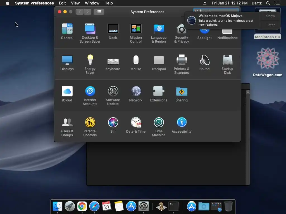Viewport: 286px width, 214px height.
Task: Open Startup Disk settings
Action: pyautogui.click(x=227, y=64)
